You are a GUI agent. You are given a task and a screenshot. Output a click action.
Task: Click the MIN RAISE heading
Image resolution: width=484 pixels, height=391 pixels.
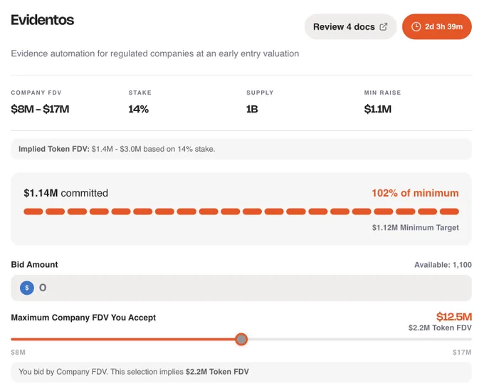(382, 93)
